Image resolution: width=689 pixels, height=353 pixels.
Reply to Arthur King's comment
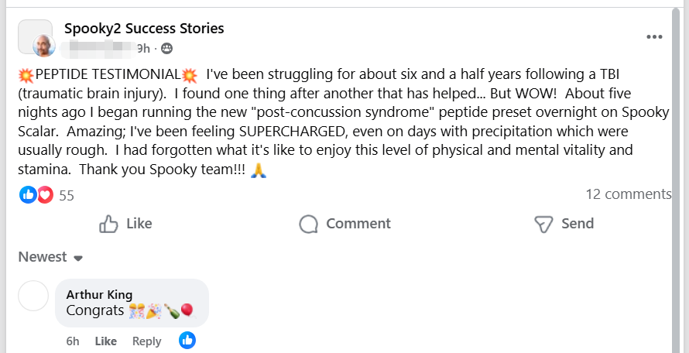(146, 341)
